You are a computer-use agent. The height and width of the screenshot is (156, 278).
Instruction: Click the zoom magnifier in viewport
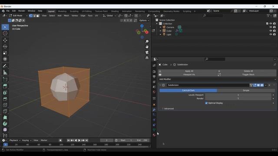(147, 42)
